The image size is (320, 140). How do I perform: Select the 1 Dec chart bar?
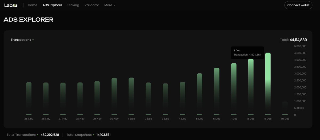click(131, 96)
